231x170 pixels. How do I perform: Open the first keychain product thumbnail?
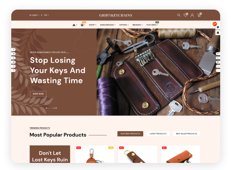tap(95, 154)
